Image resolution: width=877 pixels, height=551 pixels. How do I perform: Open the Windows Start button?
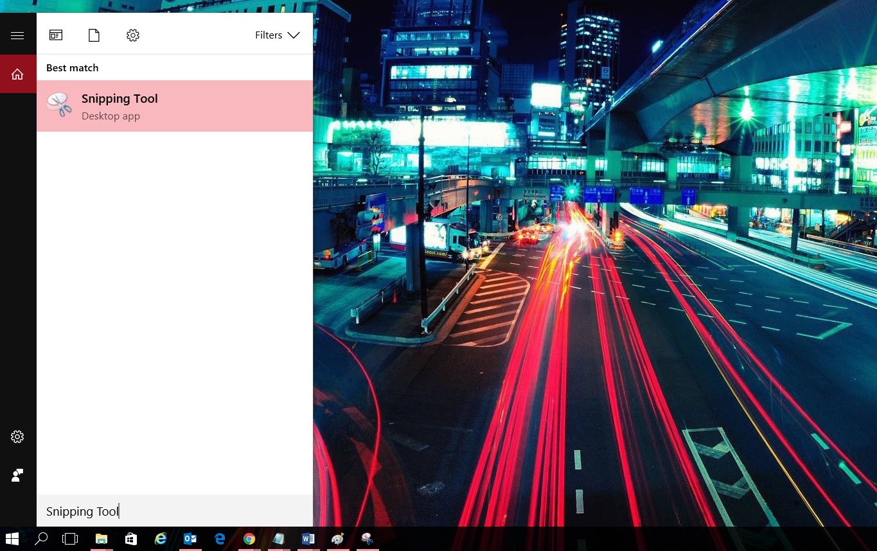point(12,539)
